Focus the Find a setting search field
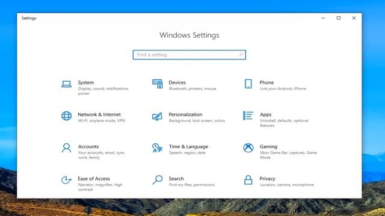Viewport: 385px width, 216px height. pos(189,55)
